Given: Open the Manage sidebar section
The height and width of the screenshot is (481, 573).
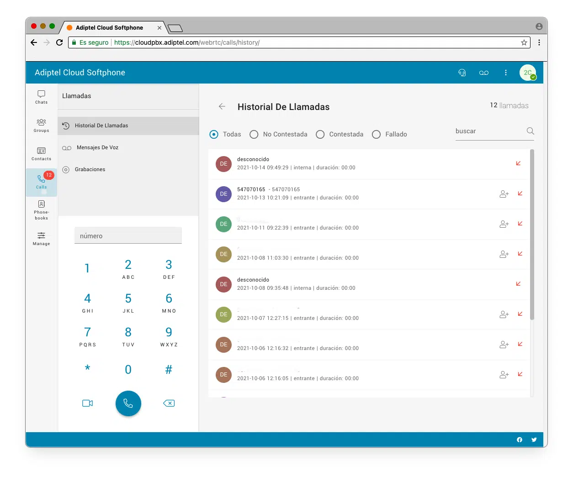Looking at the screenshot, I should 41,239.
